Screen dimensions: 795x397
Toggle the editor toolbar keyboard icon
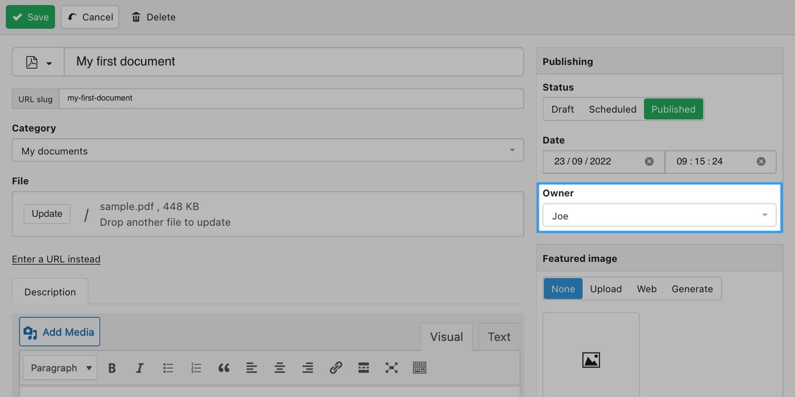(420, 368)
